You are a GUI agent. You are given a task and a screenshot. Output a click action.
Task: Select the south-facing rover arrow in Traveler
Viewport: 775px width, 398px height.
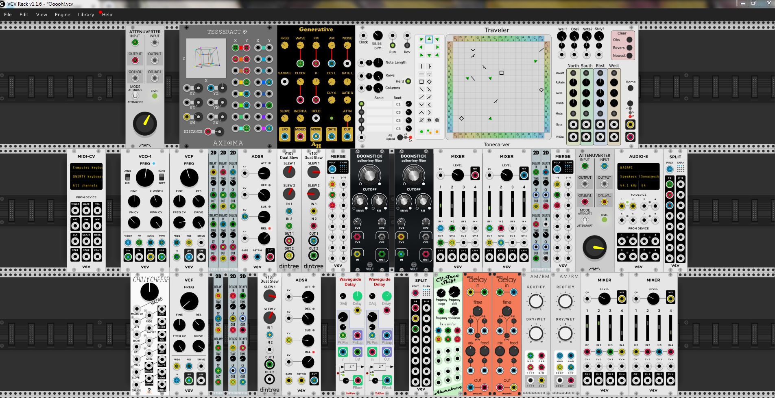tap(429, 55)
